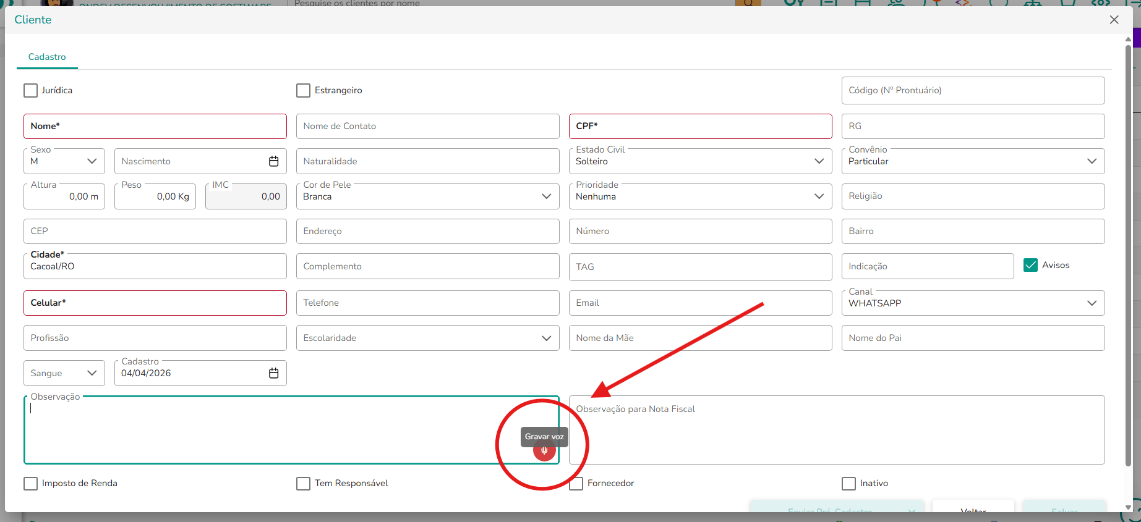Mark the Inativo checkbox
Image resolution: width=1141 pixels, height=522 pixels.
pos(848,483)
